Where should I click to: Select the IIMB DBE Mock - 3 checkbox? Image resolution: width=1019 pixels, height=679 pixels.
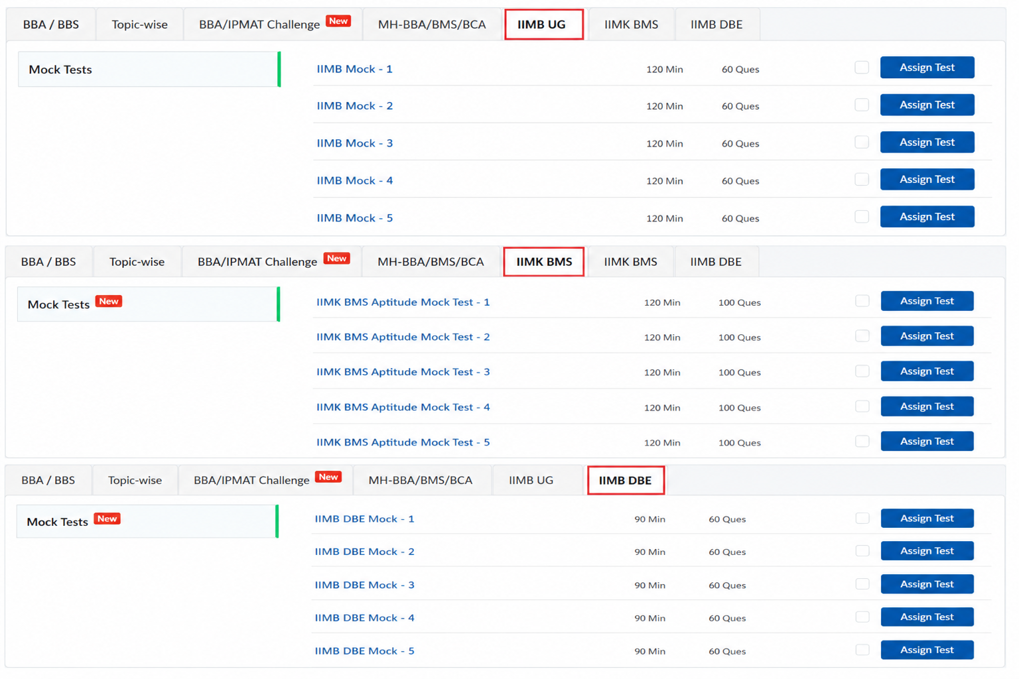click(x=862, y=584)
